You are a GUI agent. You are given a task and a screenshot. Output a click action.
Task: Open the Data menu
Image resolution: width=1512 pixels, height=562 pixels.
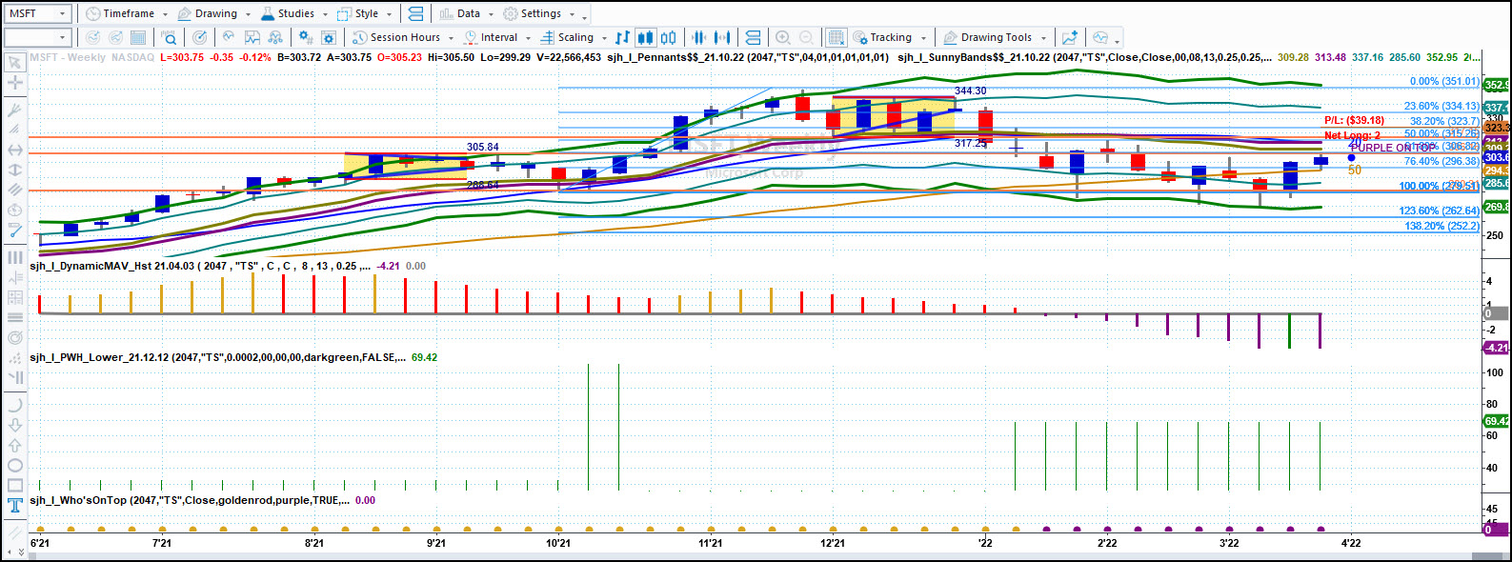click(466, 13)
